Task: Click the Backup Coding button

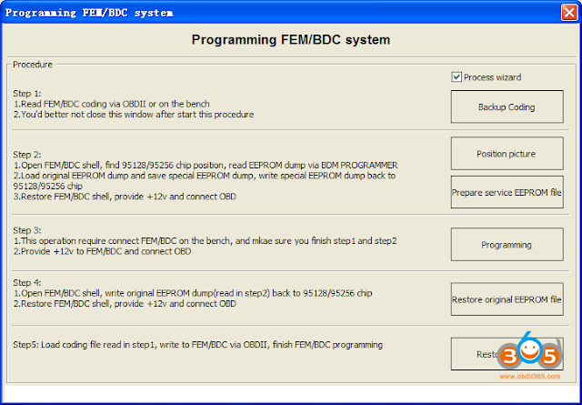Action: pos(507,106)
